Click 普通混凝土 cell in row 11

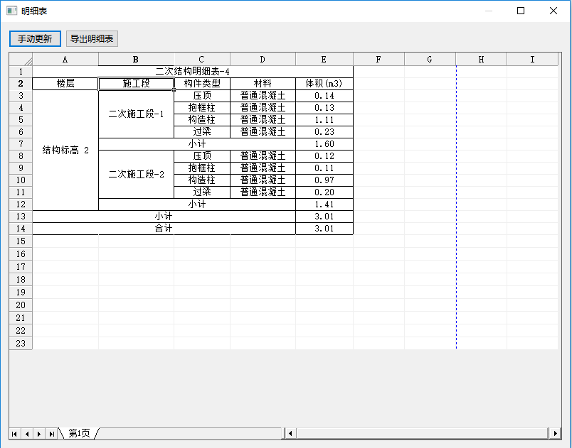[263, 192]
